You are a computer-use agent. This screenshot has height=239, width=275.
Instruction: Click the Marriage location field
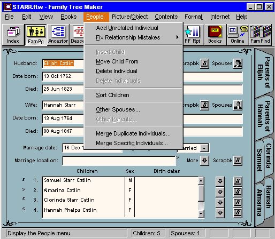119,161
